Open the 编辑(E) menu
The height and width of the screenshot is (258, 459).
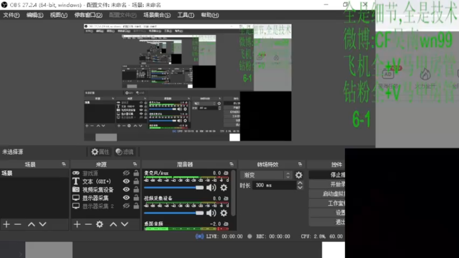click(34, 15)
